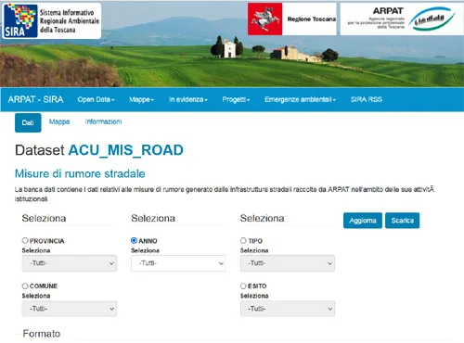Open the COMUNE dropdown list

click(x=70, y=309)
